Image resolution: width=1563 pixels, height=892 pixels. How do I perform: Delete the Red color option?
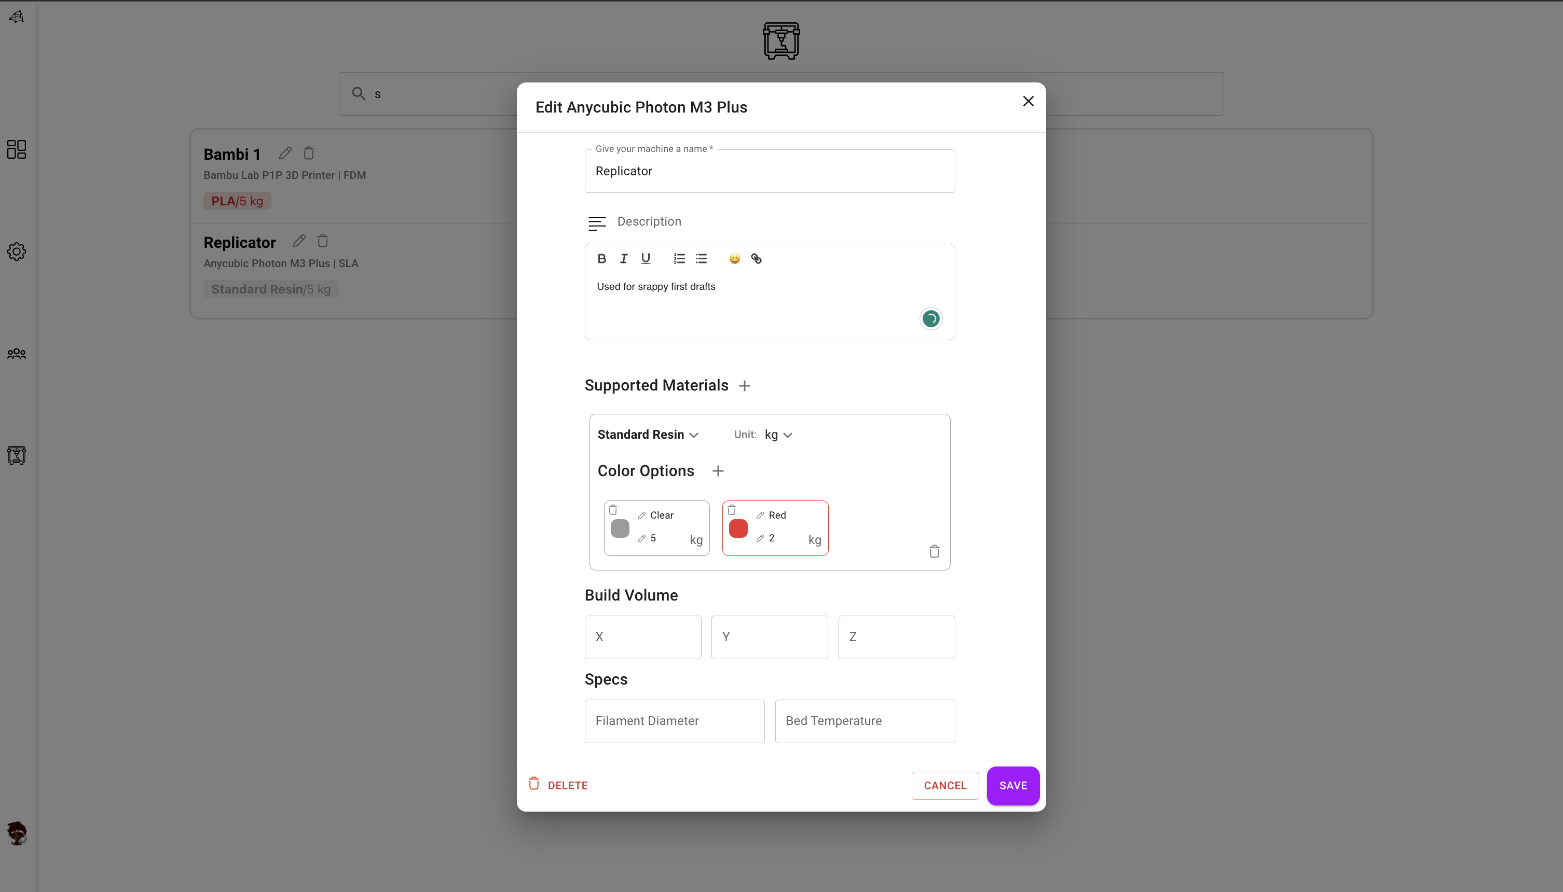point(731,510)
